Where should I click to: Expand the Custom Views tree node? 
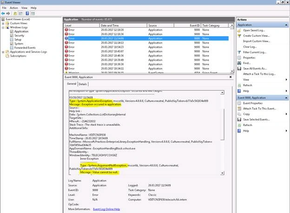point(3,24)
